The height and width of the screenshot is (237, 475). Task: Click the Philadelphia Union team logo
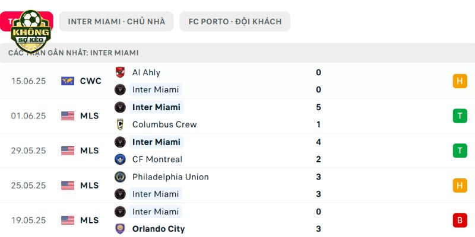[120, 177]
